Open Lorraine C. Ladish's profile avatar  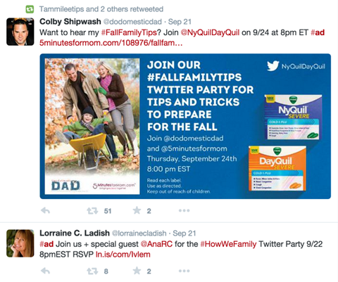[20, 243]
